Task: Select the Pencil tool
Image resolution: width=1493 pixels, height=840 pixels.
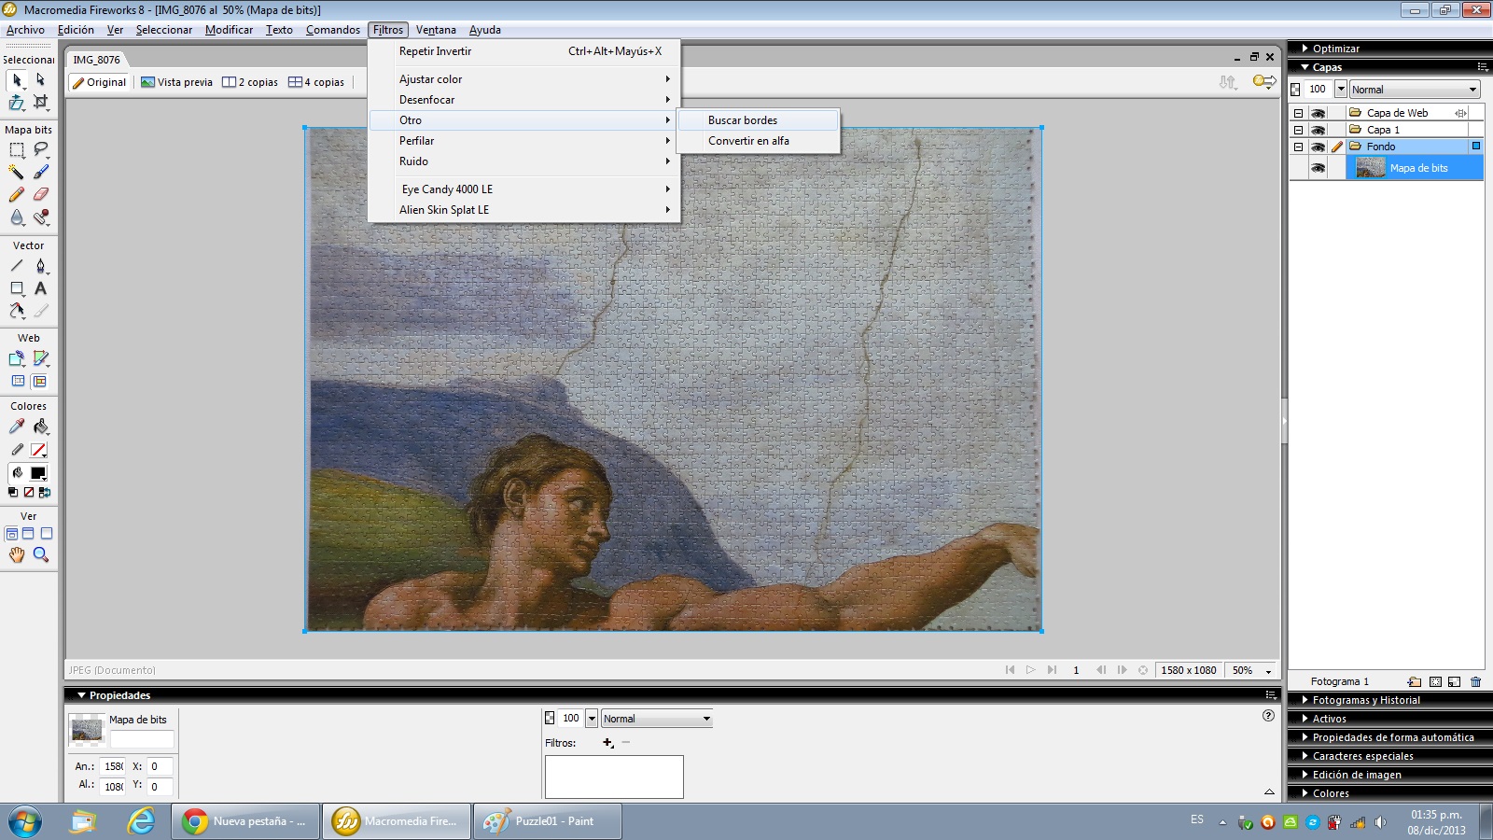Action: pyautogui.click(x=17, y=194)
